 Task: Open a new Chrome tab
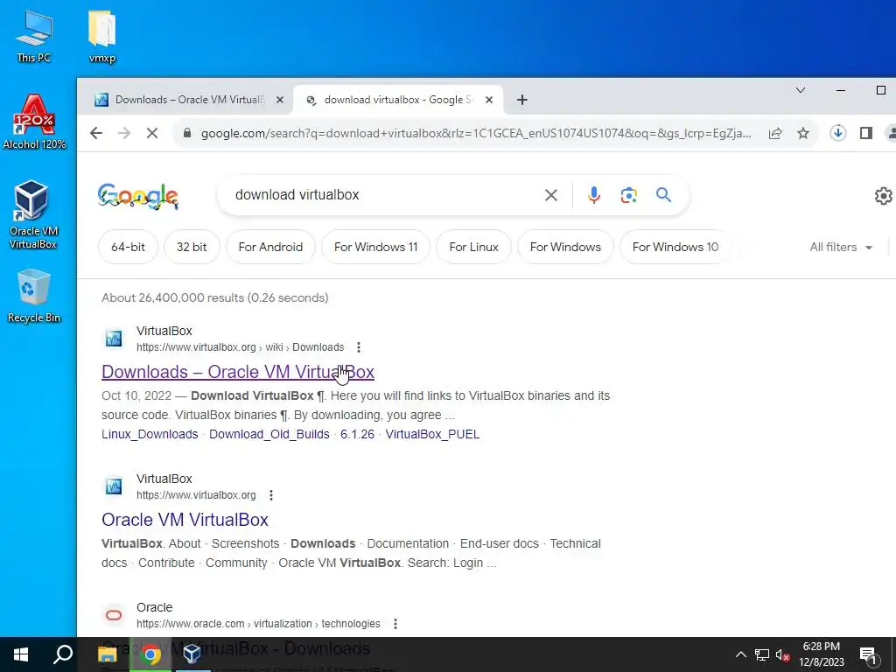(x=521, y=100)
